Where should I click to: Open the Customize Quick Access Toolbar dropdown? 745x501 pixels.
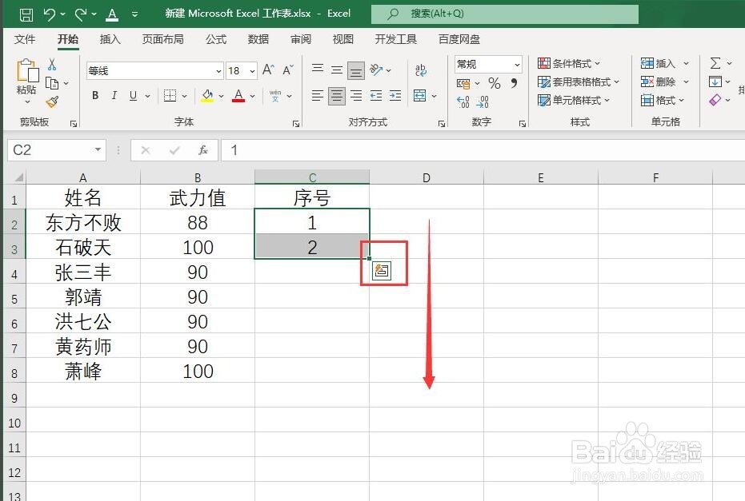click(x=135, y=14)
